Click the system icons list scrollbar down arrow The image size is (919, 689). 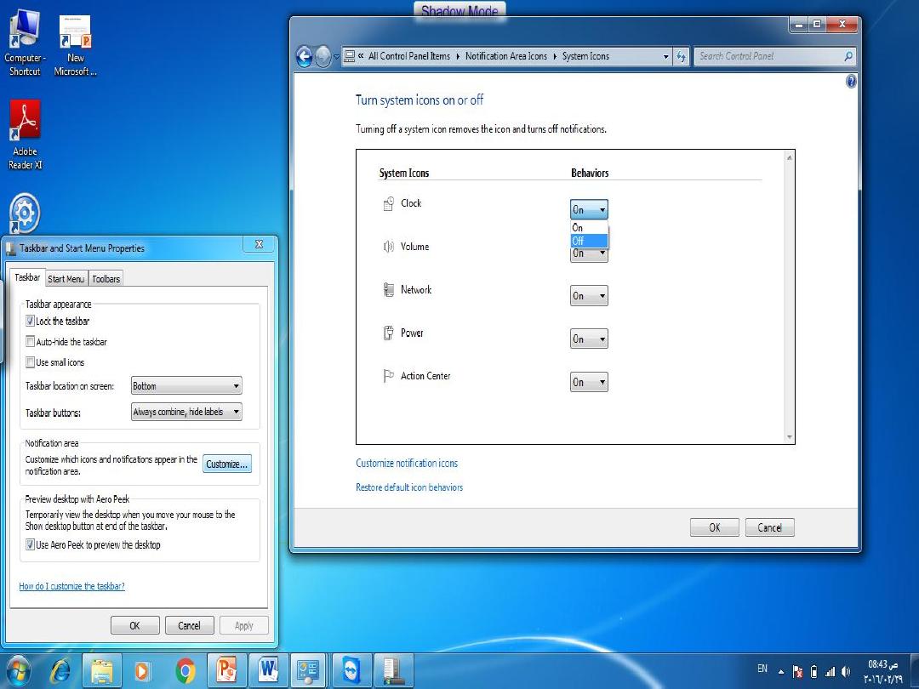(790, 437)
